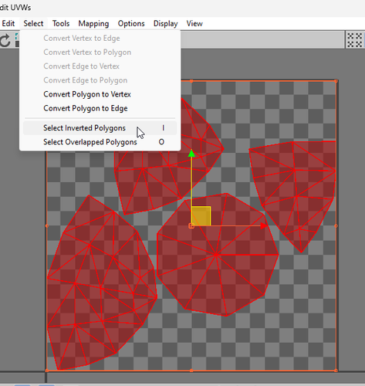Viewport: 365px width, 386px height.
Task: Open the Options menu
Action: 131,23
